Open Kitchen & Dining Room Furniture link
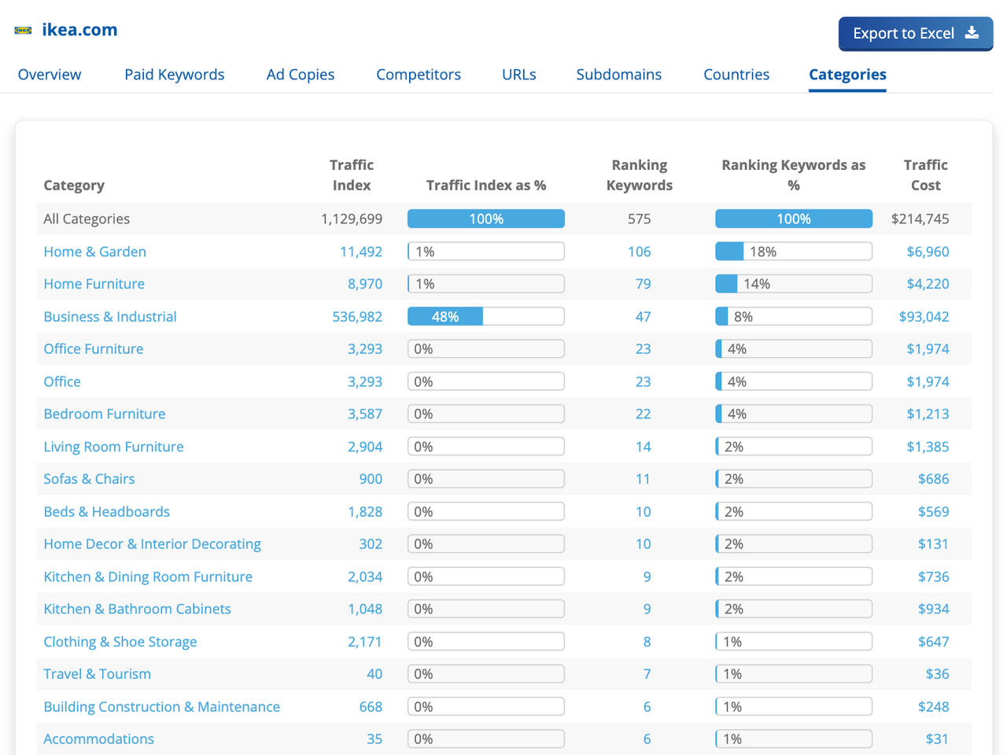1007x755 pixels. click(148, 576)
